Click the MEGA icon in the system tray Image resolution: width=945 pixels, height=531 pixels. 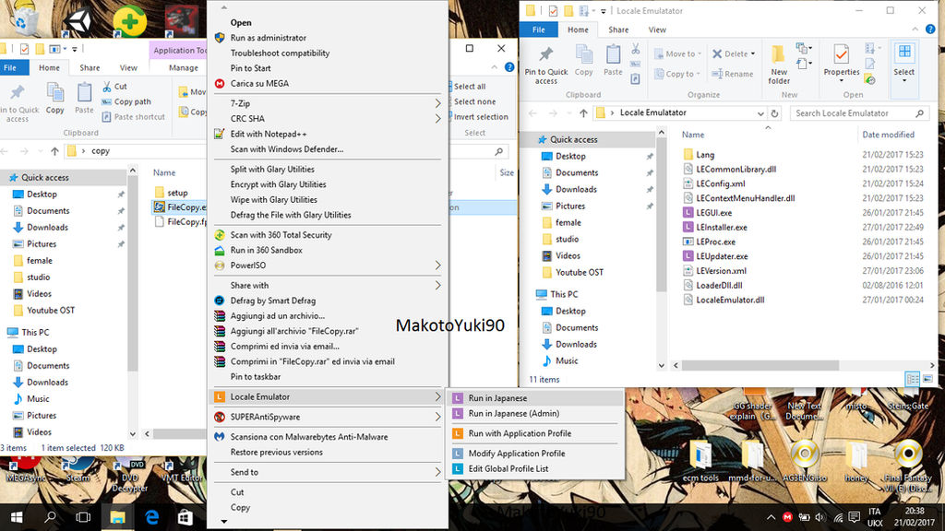787,517
